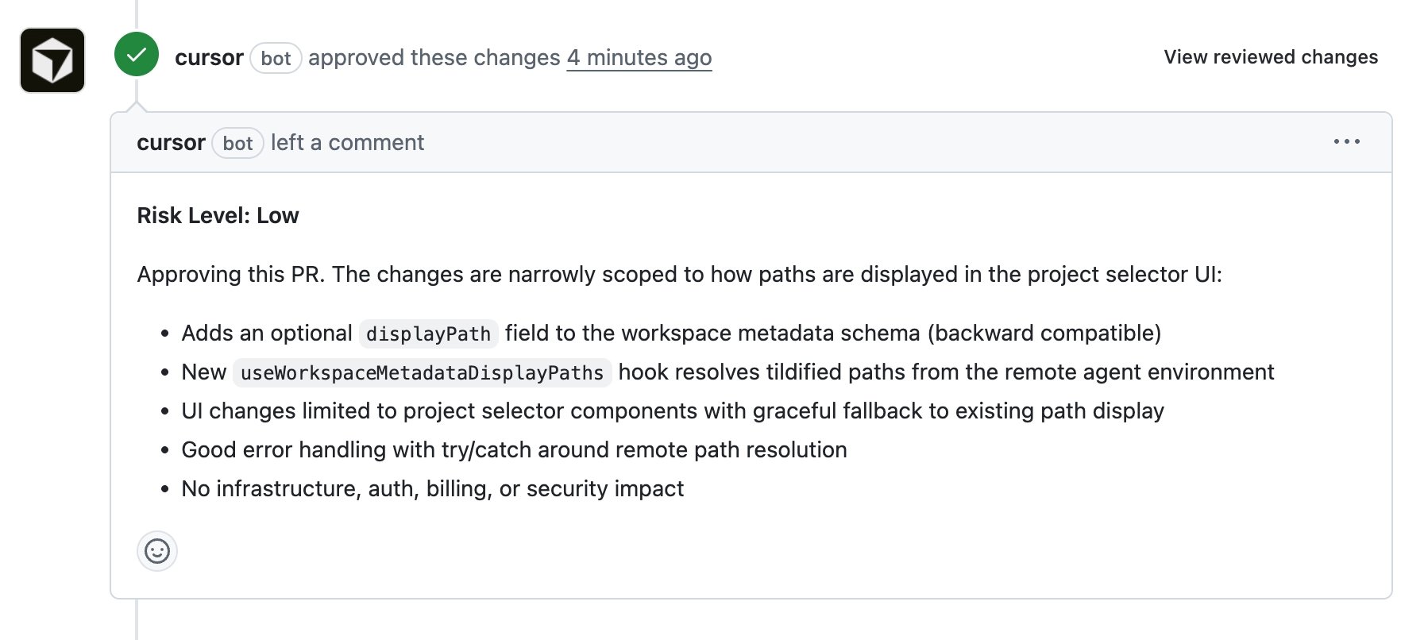Image resolution: width=1428 pixels, height=640 pixels.
Task: Click the cursor author name in comment header
Action: coord(171,142)
